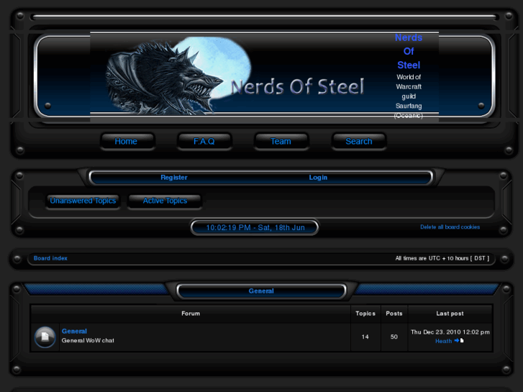Open the Search page

359,142
